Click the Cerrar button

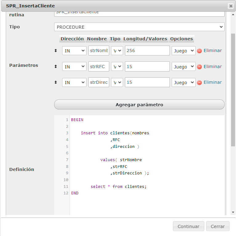(218, 226)
